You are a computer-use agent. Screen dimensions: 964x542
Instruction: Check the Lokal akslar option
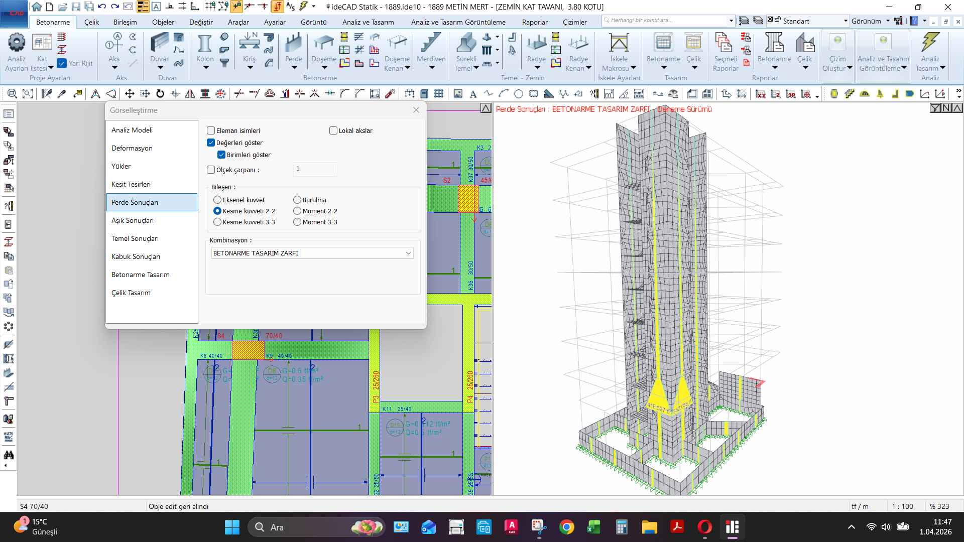pos(333,130)
